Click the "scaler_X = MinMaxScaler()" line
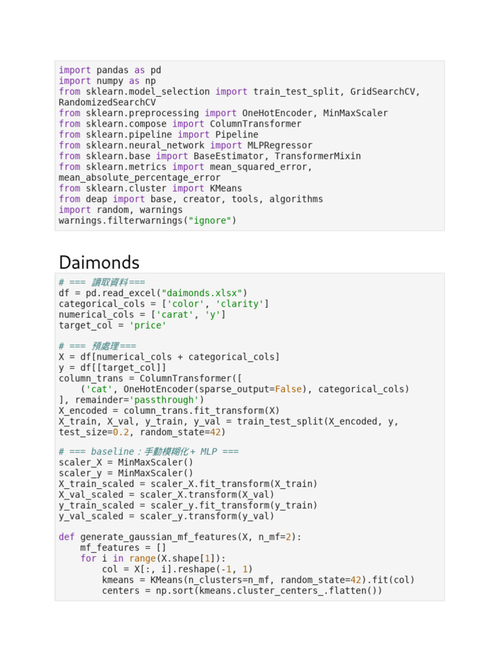499x665 pixels. click(126, 462)
